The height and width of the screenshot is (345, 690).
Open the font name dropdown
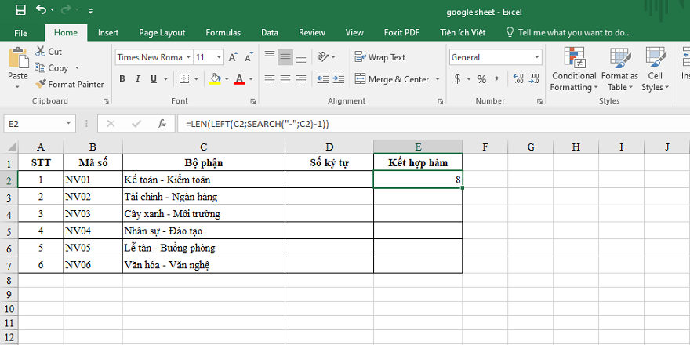187,57
